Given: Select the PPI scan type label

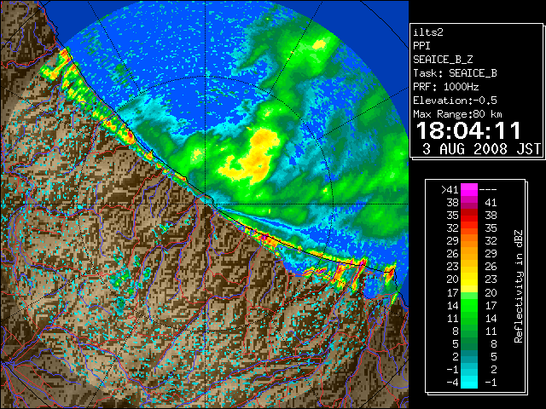Looking at the screenshot, I should (x=421, y=46).
